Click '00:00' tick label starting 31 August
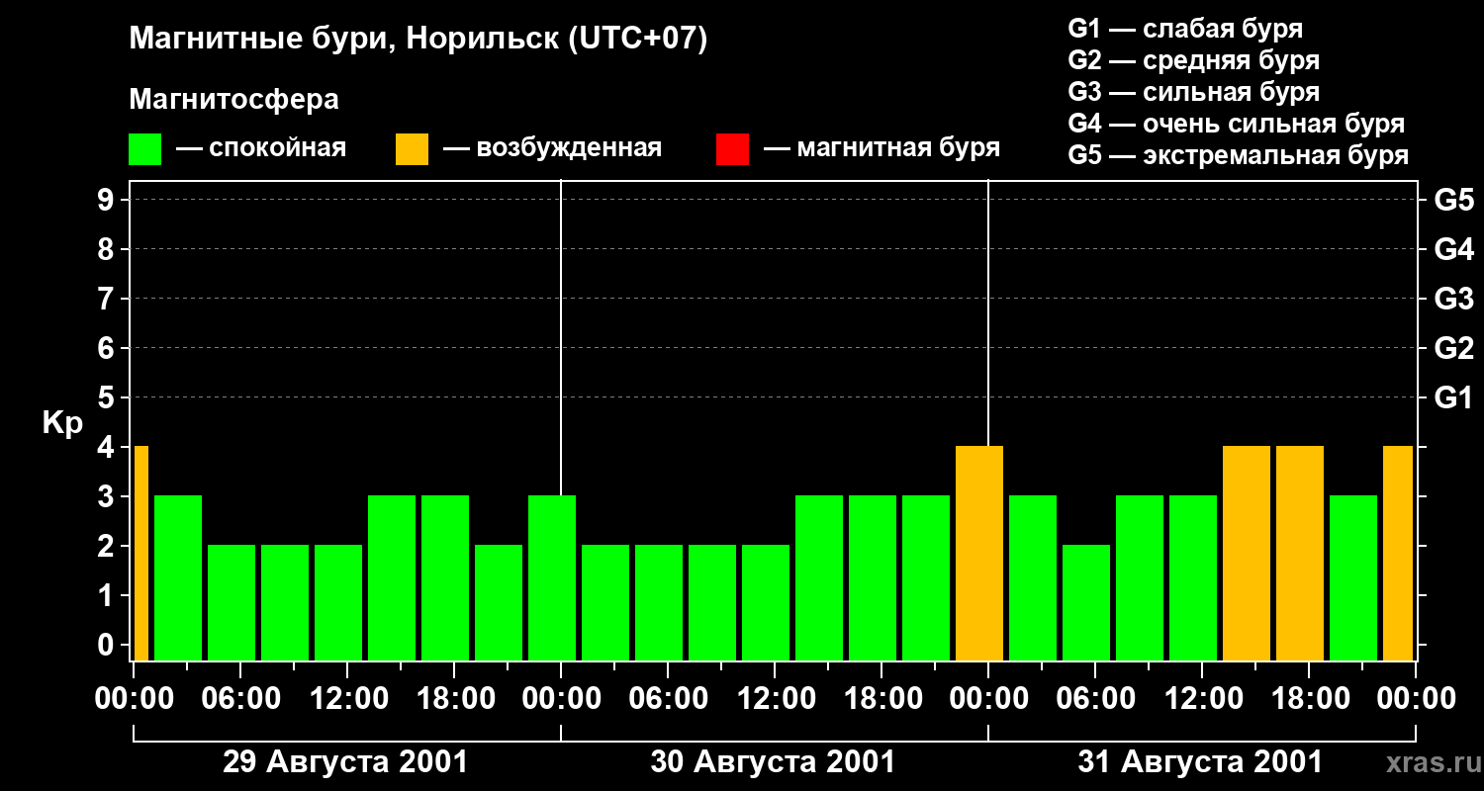 989,698
